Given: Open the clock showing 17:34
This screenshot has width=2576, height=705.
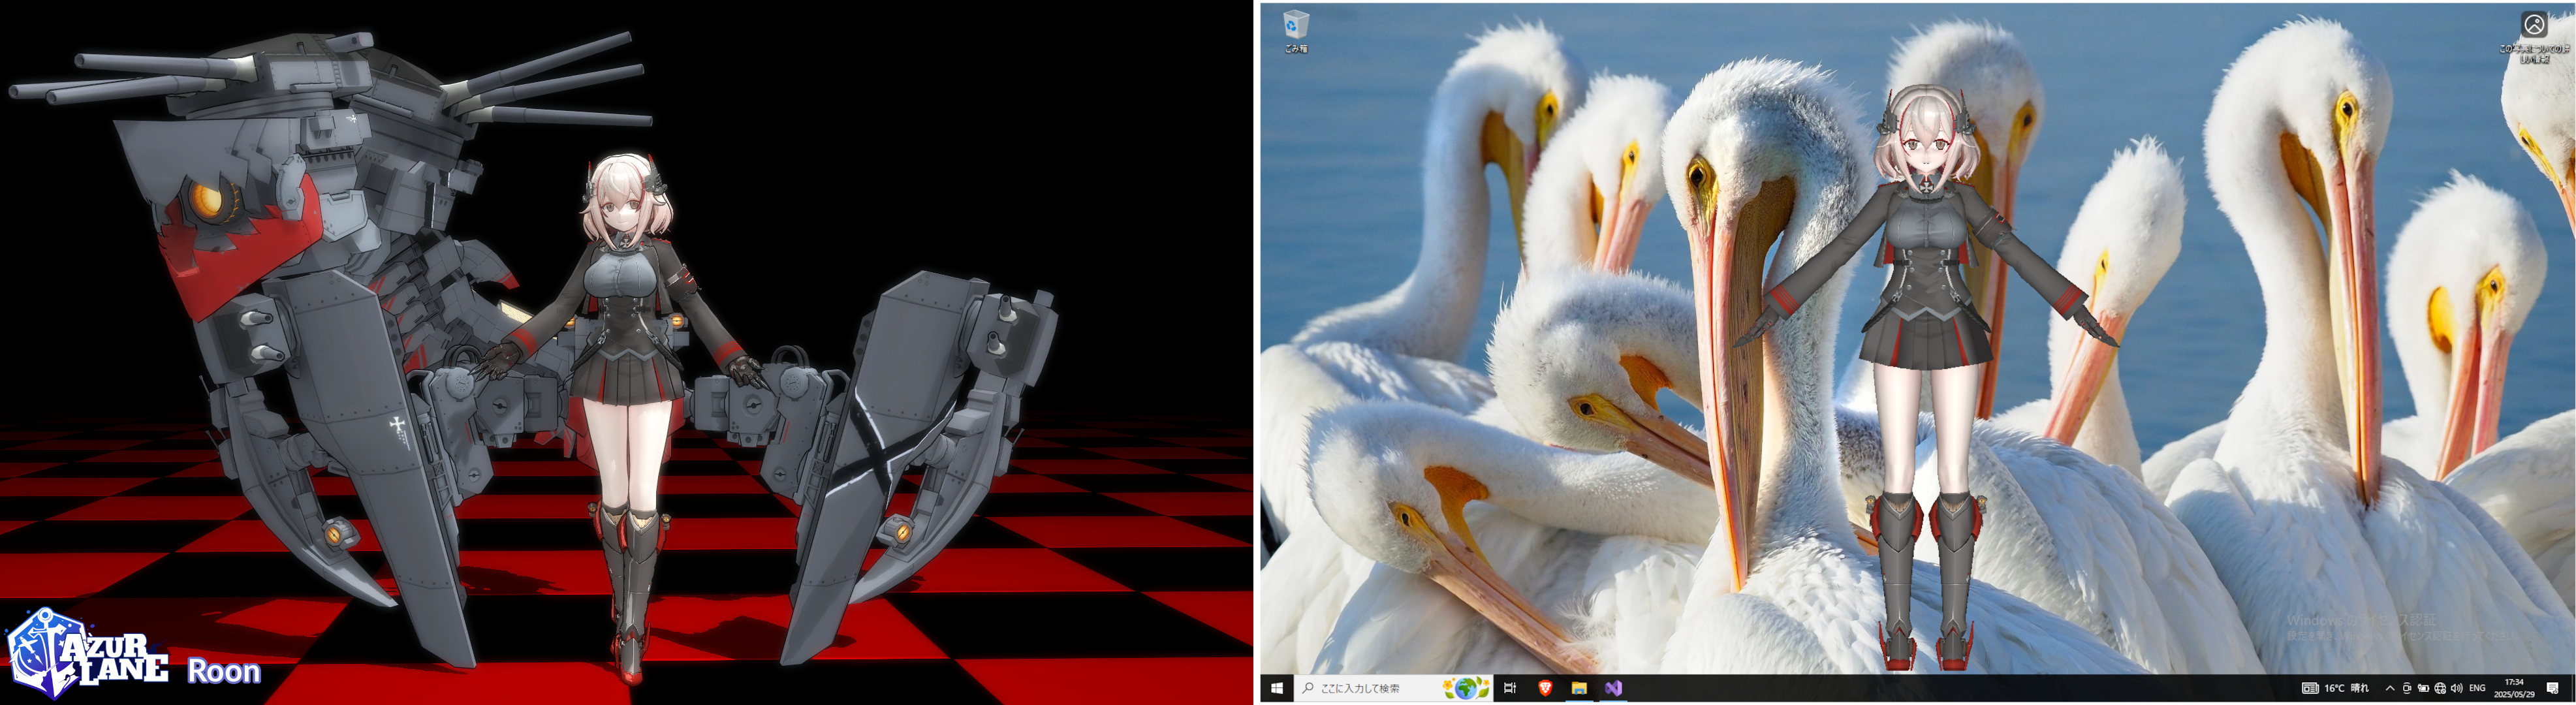Looking at the screenshot, I should click(2514, 688).
